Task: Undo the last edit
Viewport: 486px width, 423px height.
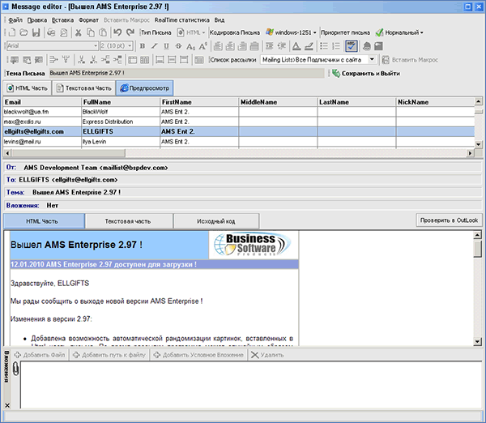Action: tap(117, 32)
